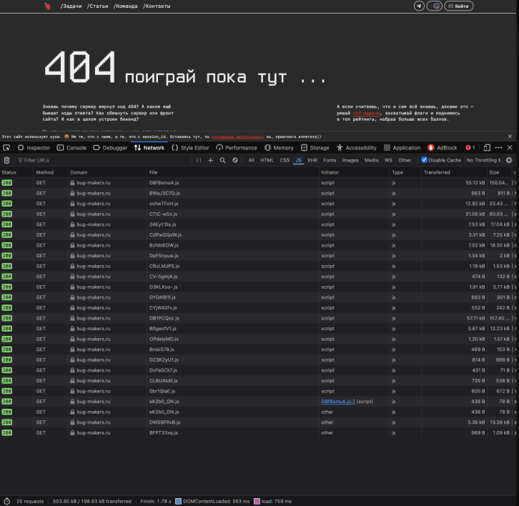Select the CSS filter
This screenshot has height=506, width=519.
[285, 160]
